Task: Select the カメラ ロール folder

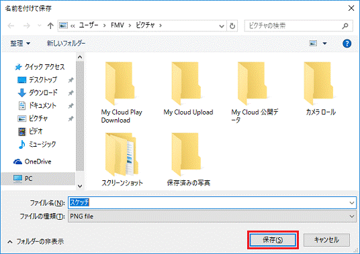Action: tap(320, 88)
